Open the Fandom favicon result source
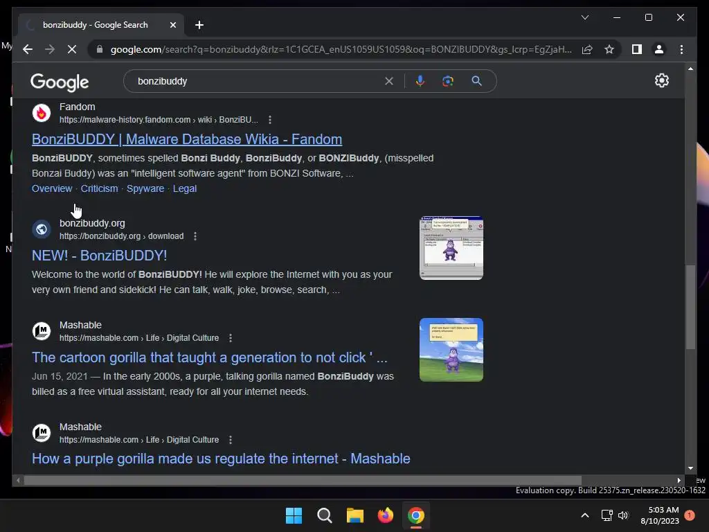This screenshot has height=532, width=709. tap(41, 113)
